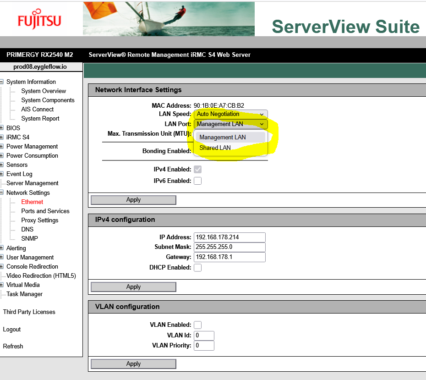Open SNMP settings page
The height and width of the screenshot is (380, 426).
tap(30, 238)
